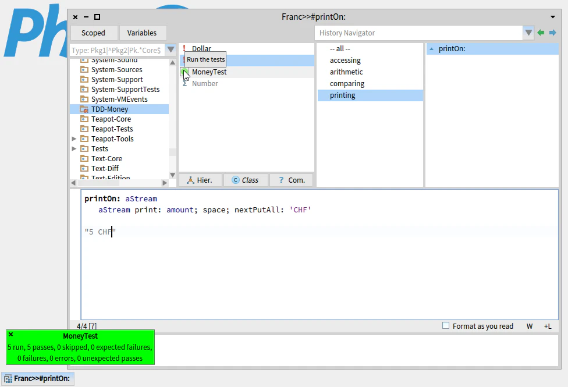568x387 pixels.
Task: Select the arithmetic protocol
Action: pyautogui.click(x=346, y=72)
